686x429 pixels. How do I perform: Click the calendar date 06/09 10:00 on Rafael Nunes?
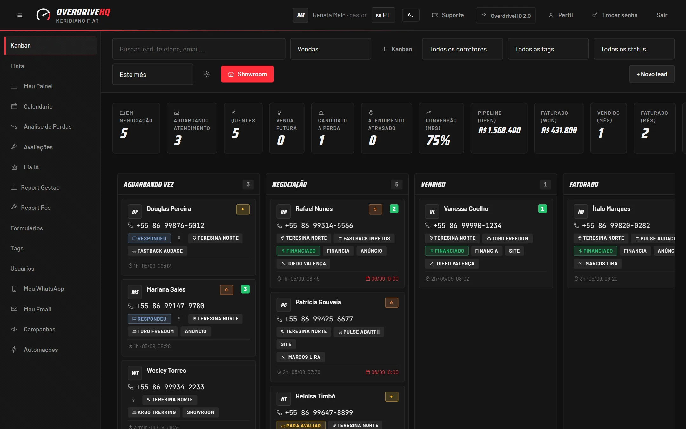pos(382,279)
